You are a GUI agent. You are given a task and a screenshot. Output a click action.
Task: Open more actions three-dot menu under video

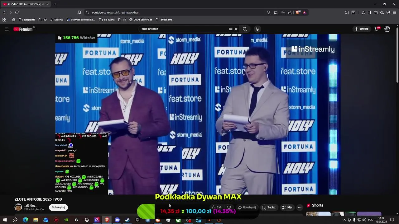[300, 208]
